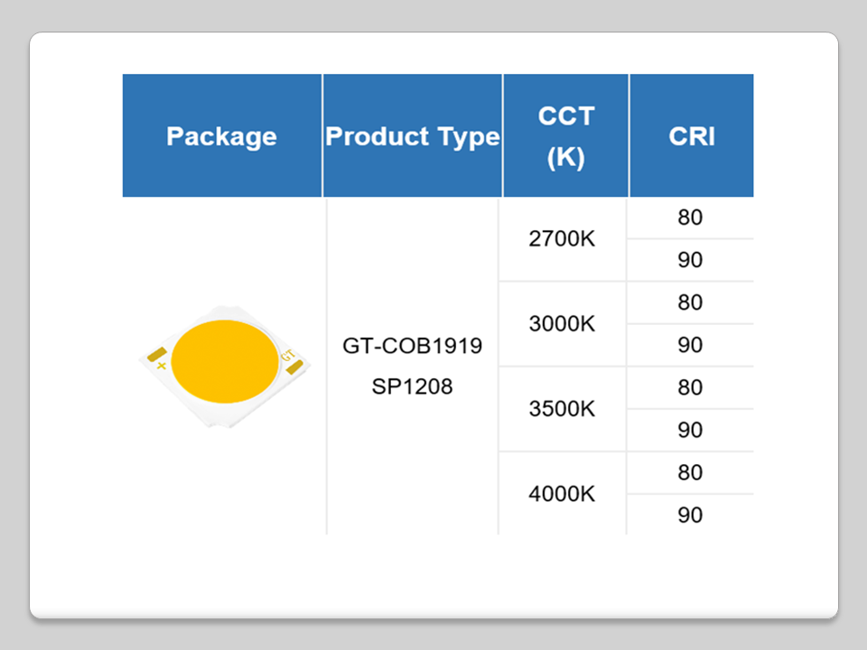Click the COB LED chip's yellow emitting circle

(224, 361)
